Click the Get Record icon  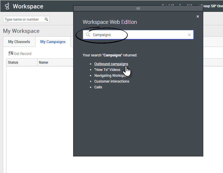11,53
